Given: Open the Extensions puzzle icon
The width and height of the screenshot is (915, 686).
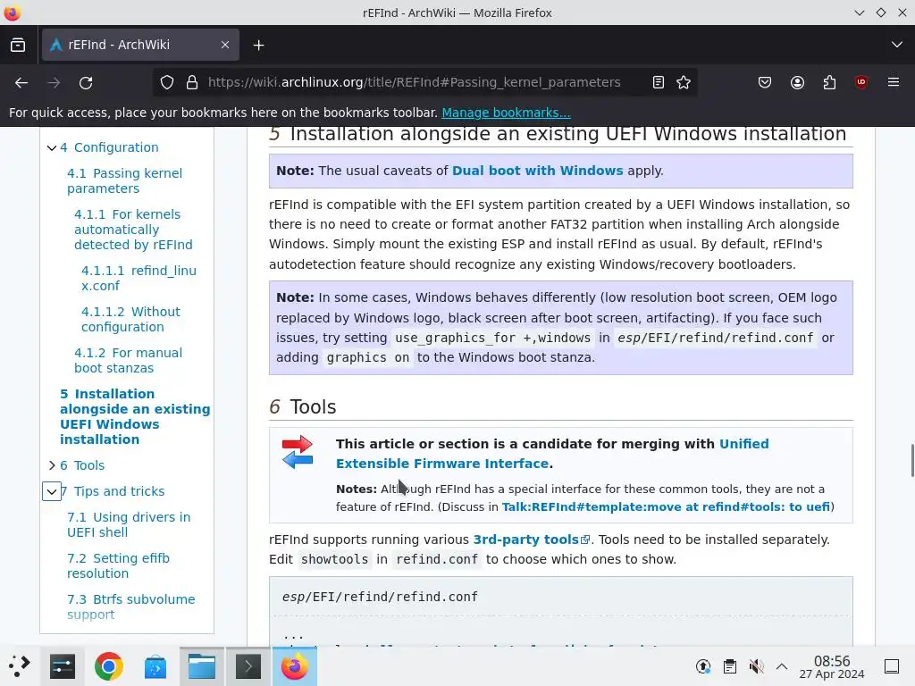Looking at the screenshot, I should (x=829, y=83).
